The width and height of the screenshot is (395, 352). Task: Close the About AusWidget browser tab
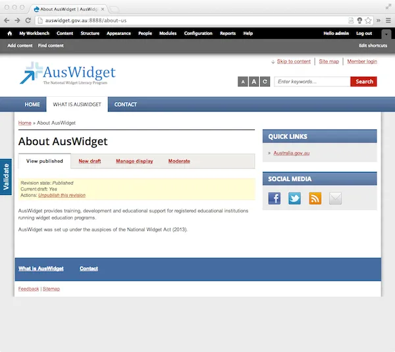click(103, 9)
